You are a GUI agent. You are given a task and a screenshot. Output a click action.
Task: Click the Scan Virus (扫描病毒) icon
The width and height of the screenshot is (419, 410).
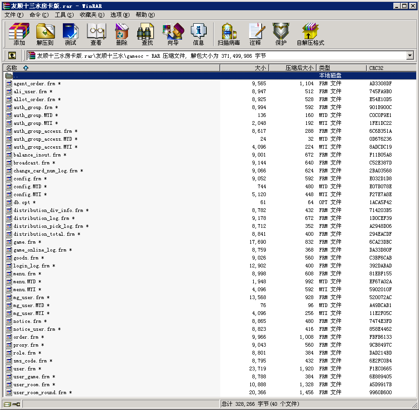(229, 34)
